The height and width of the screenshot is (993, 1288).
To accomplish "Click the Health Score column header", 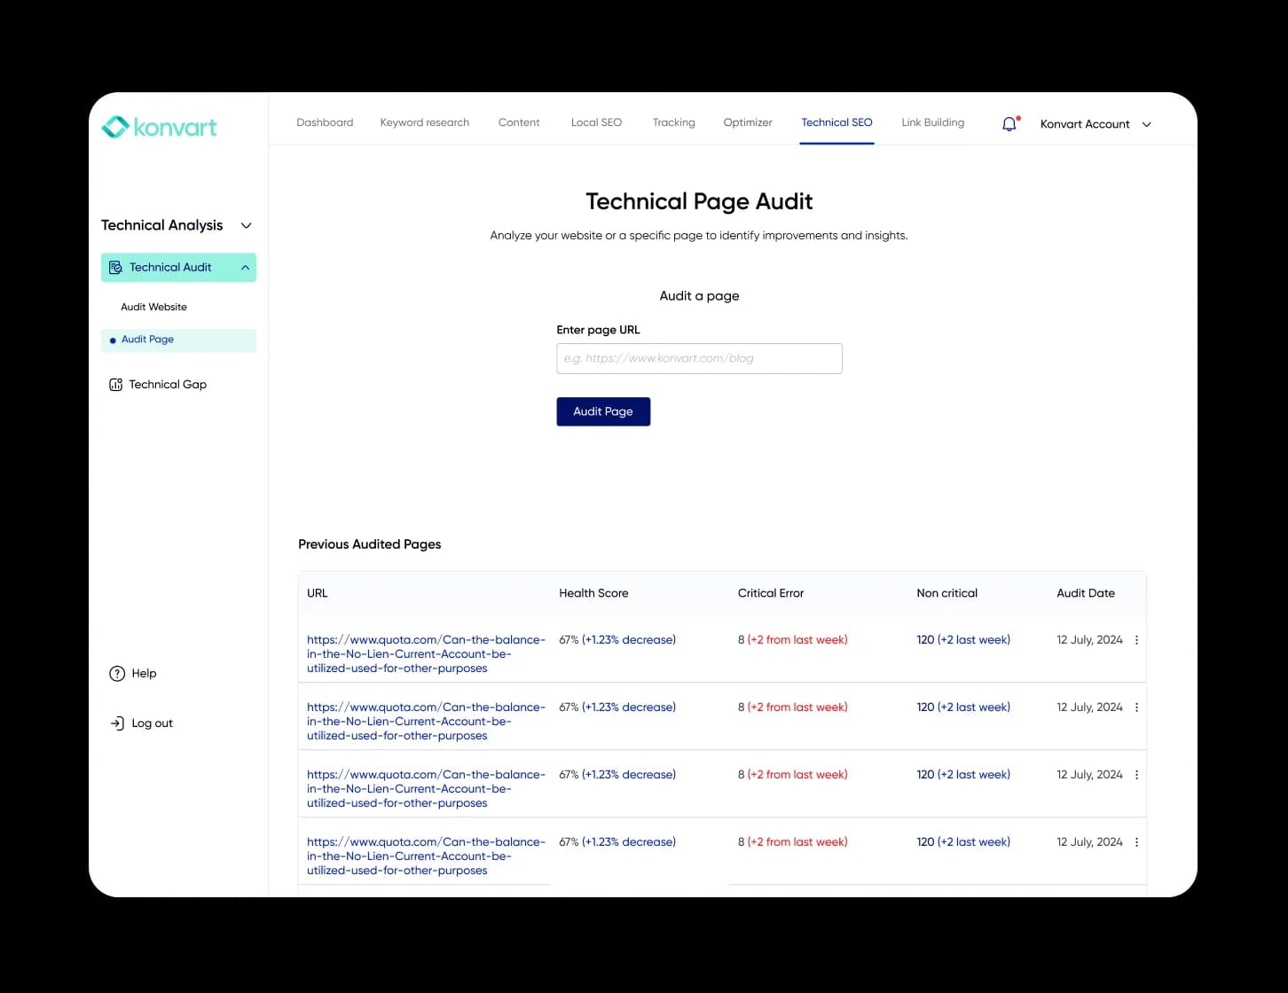I will (x=593, y=593).
